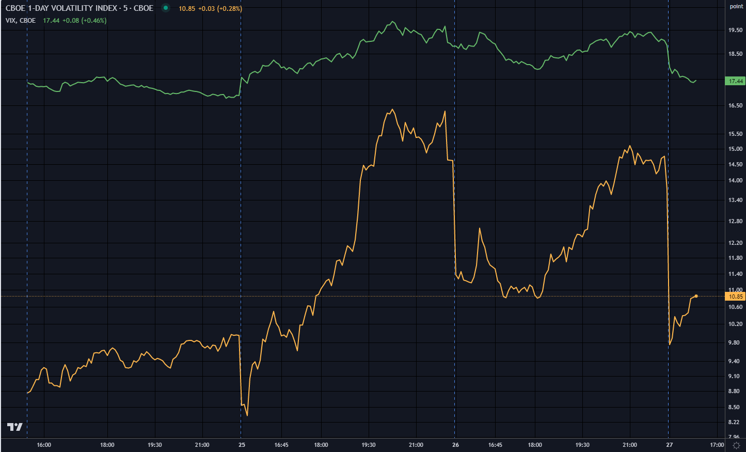Viewport: 746px width, 452px height.
Task: Click the 14.00 price axis label
Action: tap(735, 180)
